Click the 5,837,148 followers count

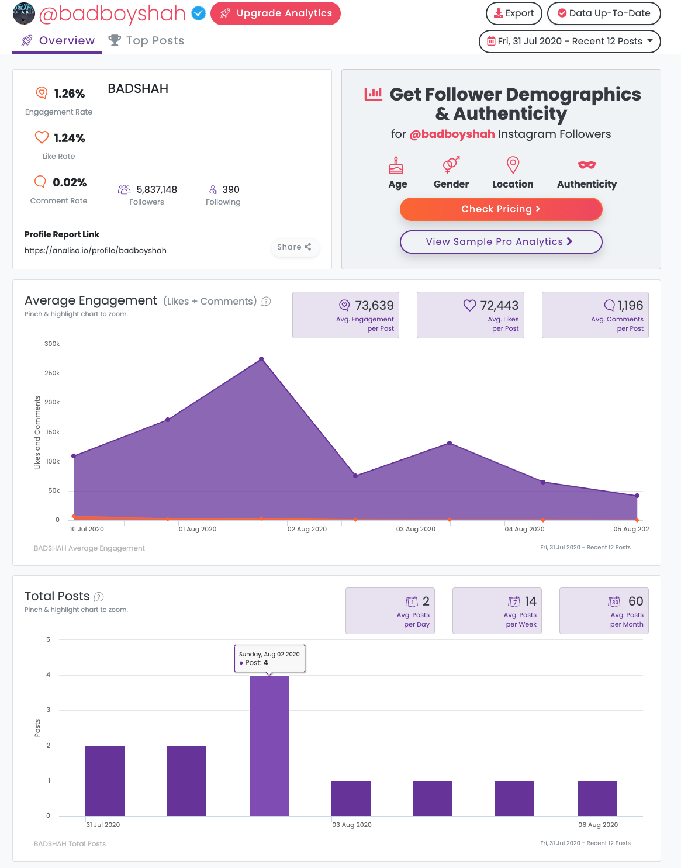(x=157, y=189)
